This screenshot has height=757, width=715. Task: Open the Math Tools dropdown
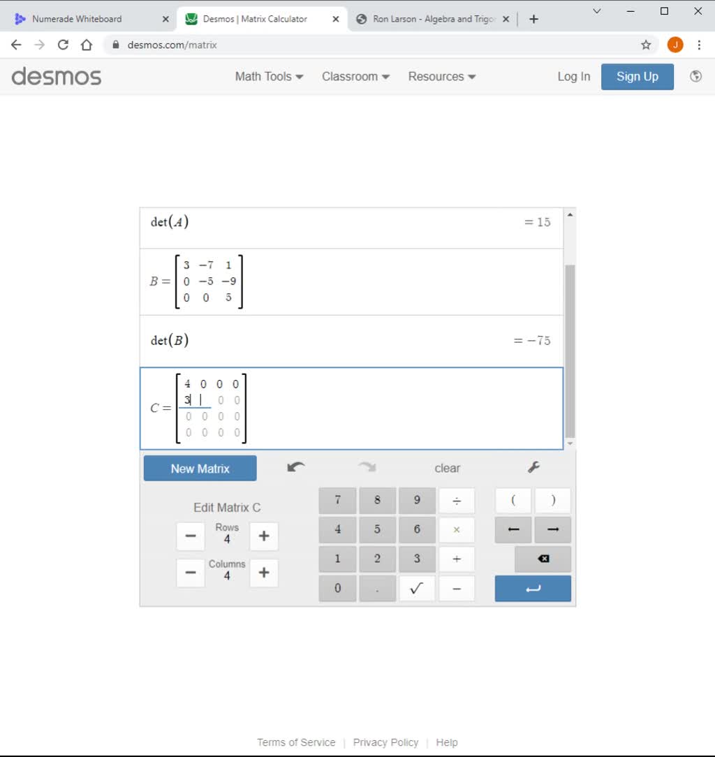coord(268,77)
